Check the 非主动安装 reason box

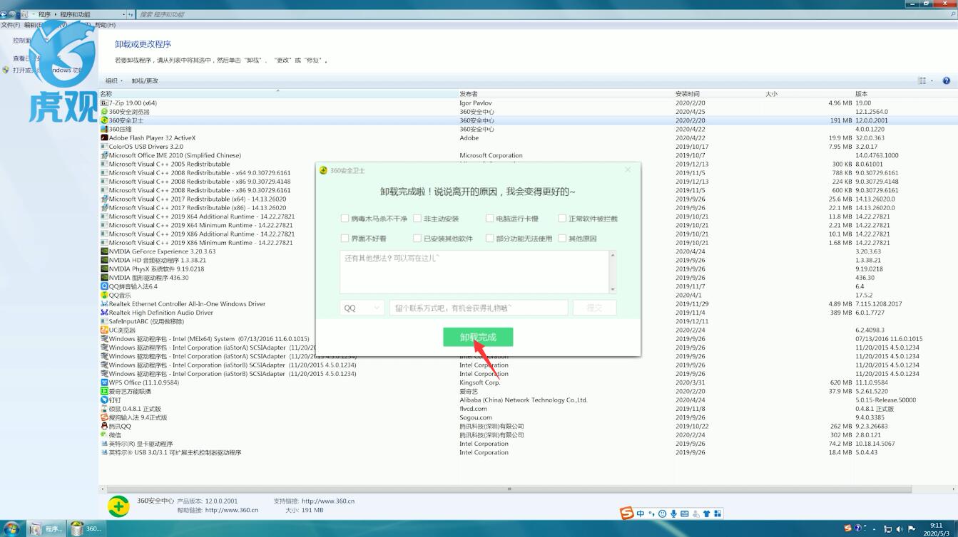point(417,219)
